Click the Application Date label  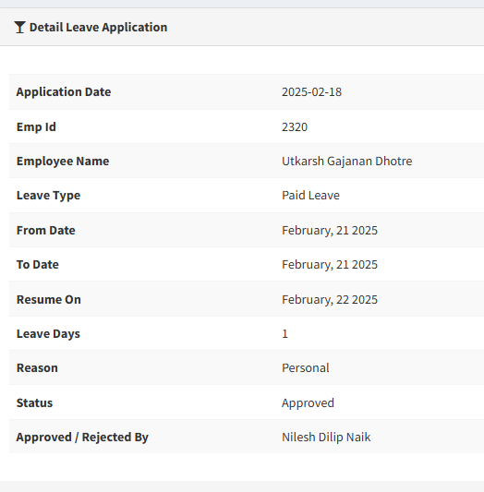(x=64, y=92)
